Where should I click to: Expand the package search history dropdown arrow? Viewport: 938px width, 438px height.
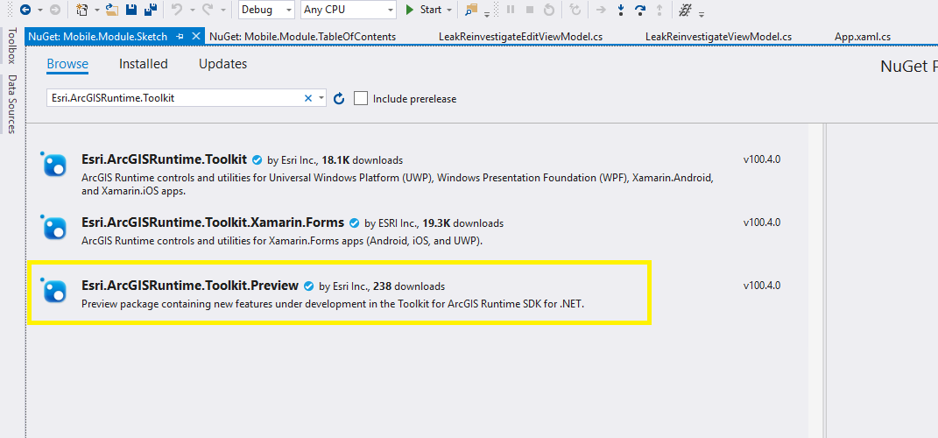[x=322, y=98]
